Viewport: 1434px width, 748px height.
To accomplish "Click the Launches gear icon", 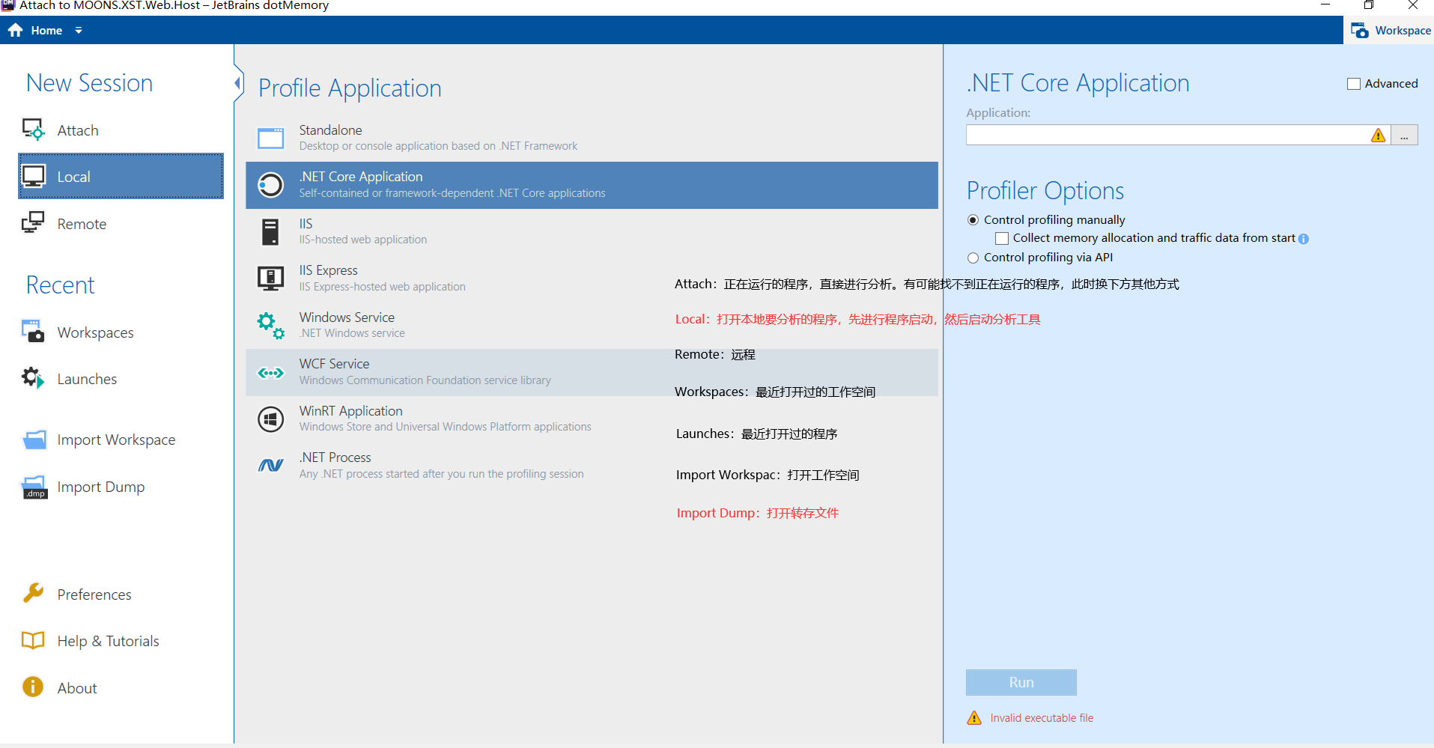I will 34,378.
